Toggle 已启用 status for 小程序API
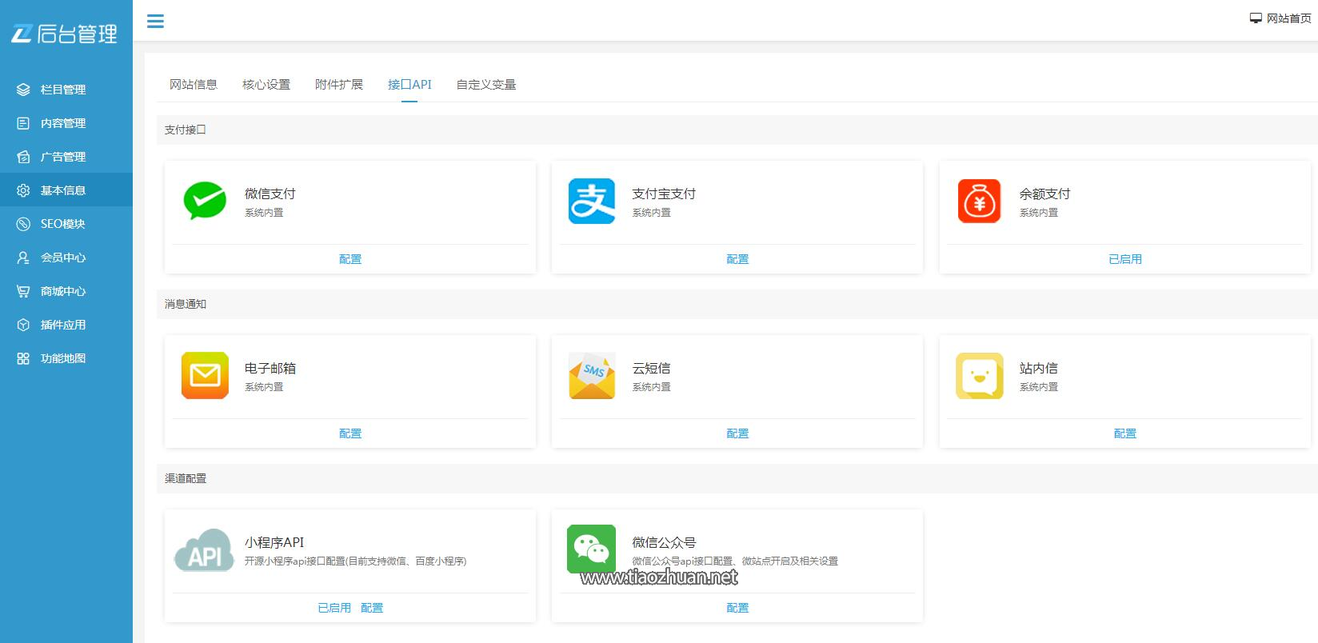The width and height of the screenshot is (1318, 643). tap(334, 608)
